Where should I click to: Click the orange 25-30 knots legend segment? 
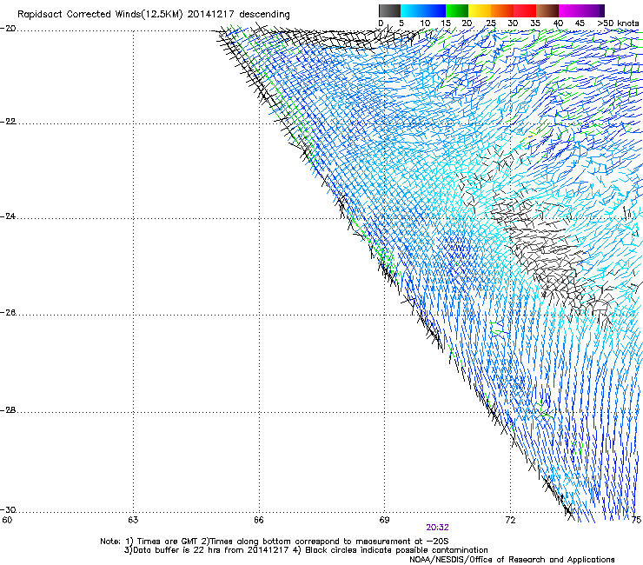(502, 10)
